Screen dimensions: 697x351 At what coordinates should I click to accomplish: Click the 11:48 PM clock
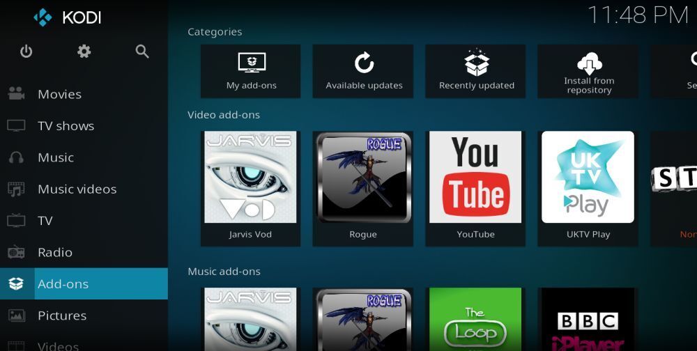[638, 16]
